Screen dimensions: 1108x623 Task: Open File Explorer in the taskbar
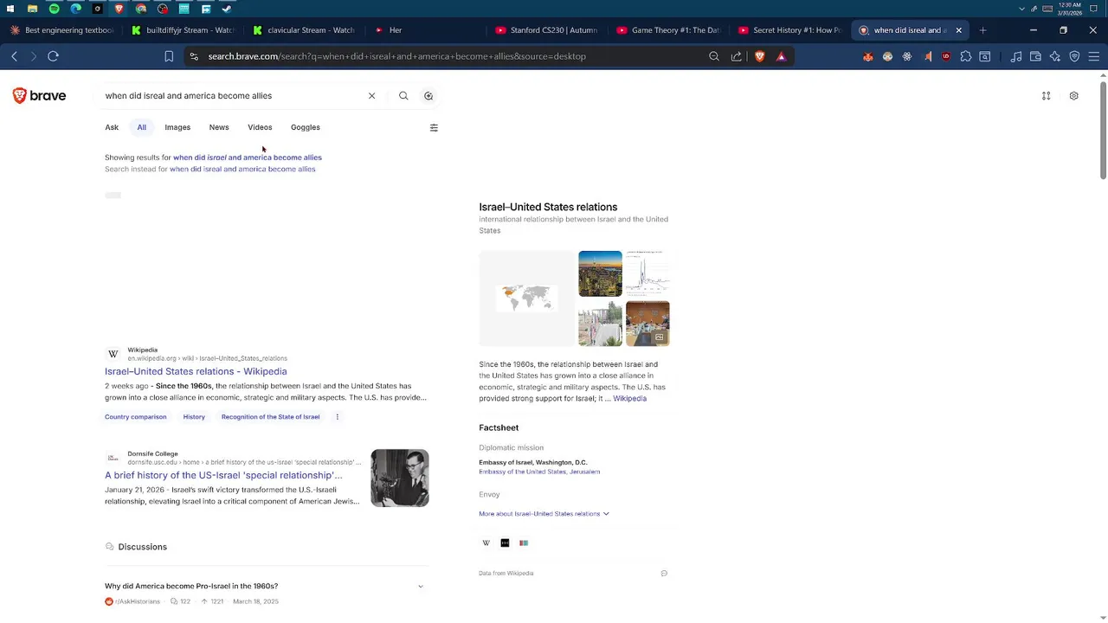click(x=32, y=9)
